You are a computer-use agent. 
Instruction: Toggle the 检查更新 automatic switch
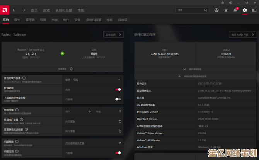pos(118,89)
